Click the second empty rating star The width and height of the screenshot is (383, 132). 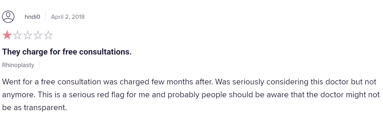pyautogui.click(x=17, y=35)
